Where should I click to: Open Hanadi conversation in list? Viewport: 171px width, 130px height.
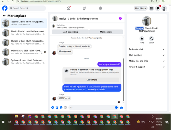(x=24, y=43)
